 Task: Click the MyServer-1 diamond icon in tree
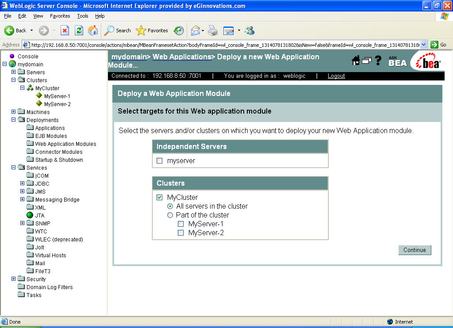[x=39, y=95]
